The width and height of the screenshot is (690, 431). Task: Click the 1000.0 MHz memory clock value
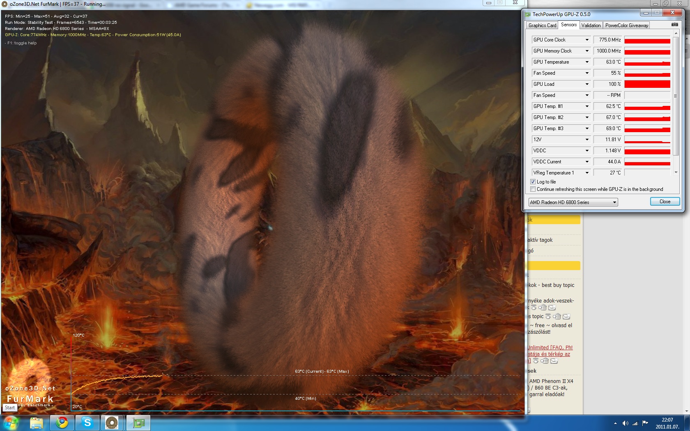(x=607, y=51)
